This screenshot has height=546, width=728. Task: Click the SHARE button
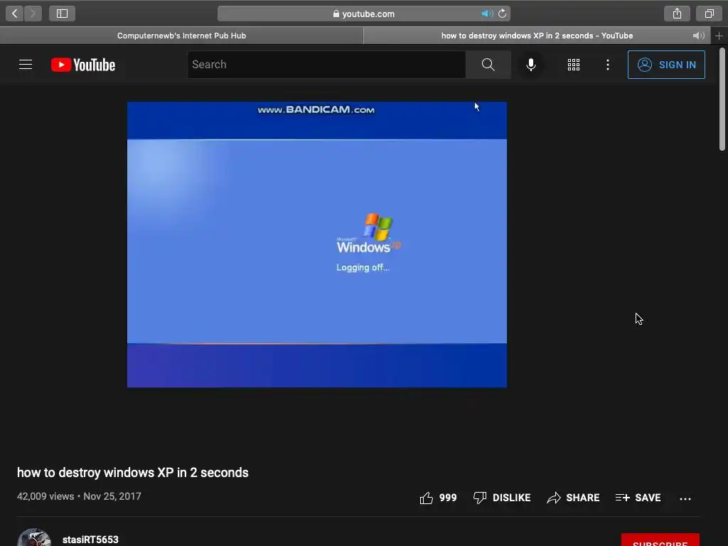click(x=573, y=498)
